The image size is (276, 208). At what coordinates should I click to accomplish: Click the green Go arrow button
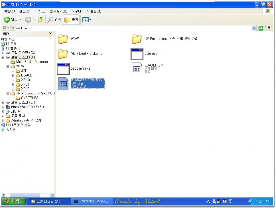(261, 28)
